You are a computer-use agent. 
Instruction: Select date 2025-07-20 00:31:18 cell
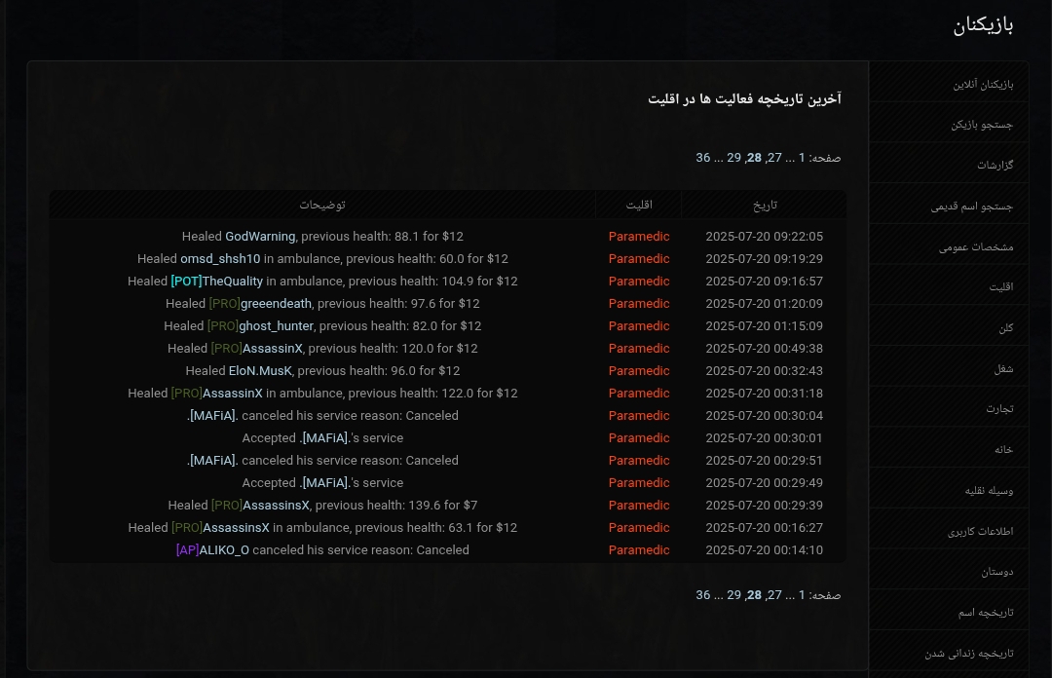point(765,394)
